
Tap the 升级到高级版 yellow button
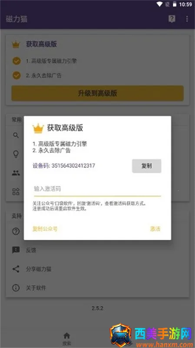pyautogui.click(x=97, y=93)
